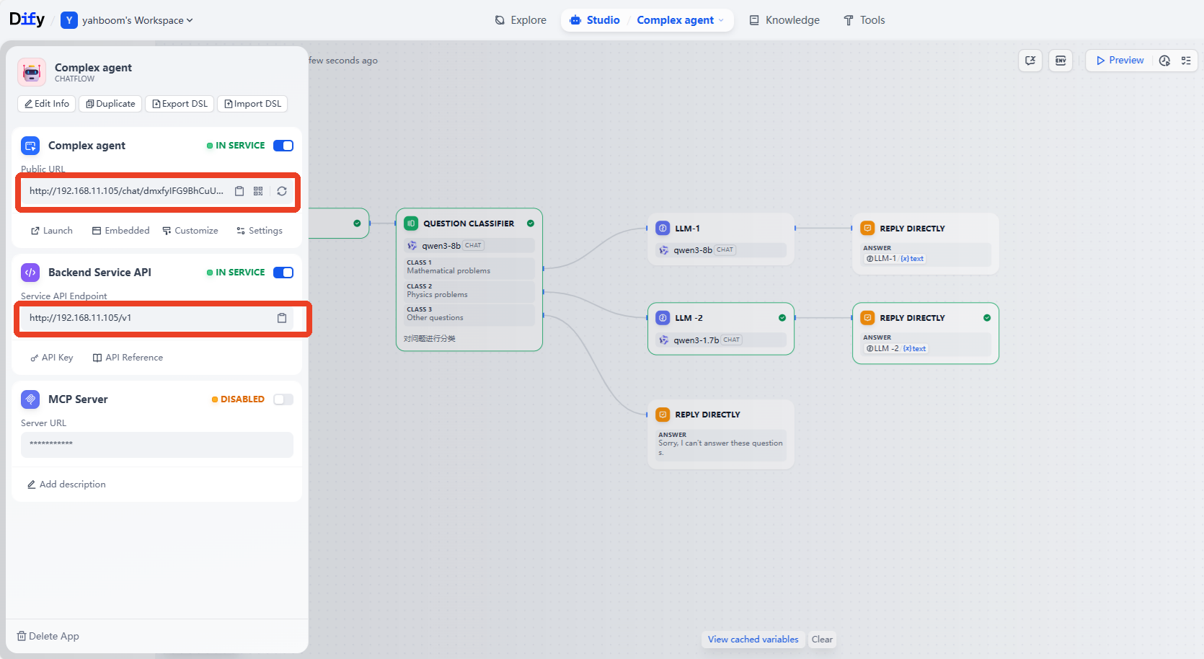Image resolution: width=1204 pixels, height=659 pixels.
Task: Open web app Settings
Action: 259,231
